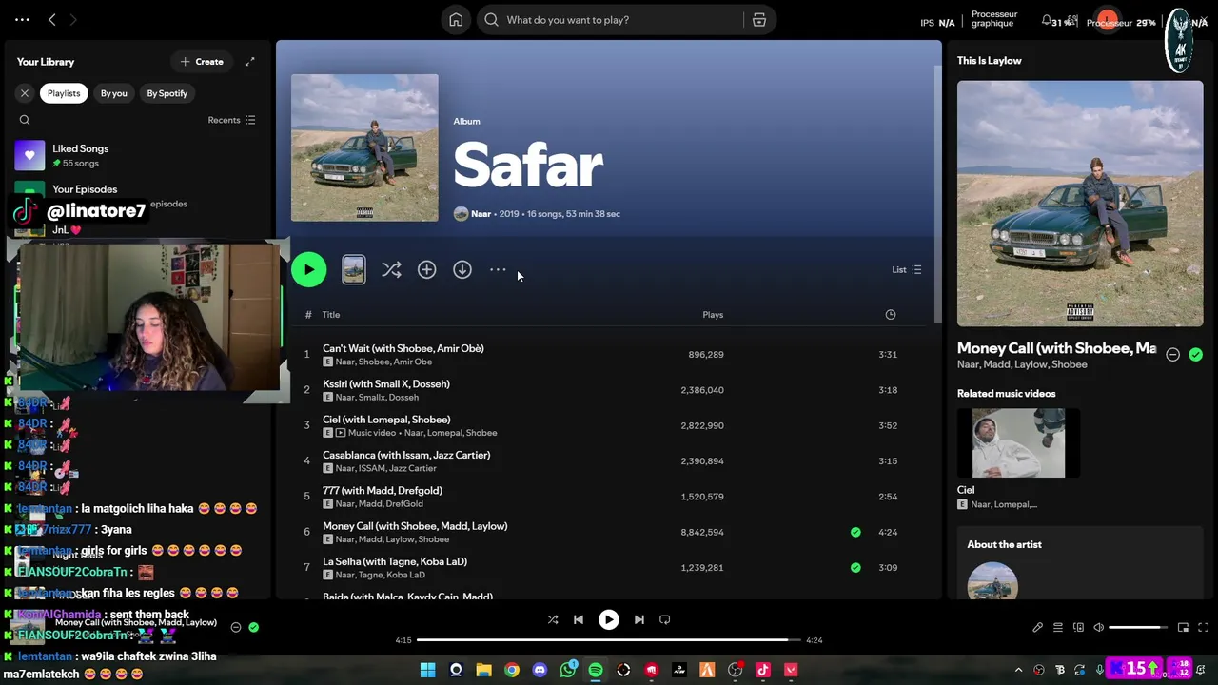
Task: Open artist avatar under About the artist
Action: click(x=992, y=580)
